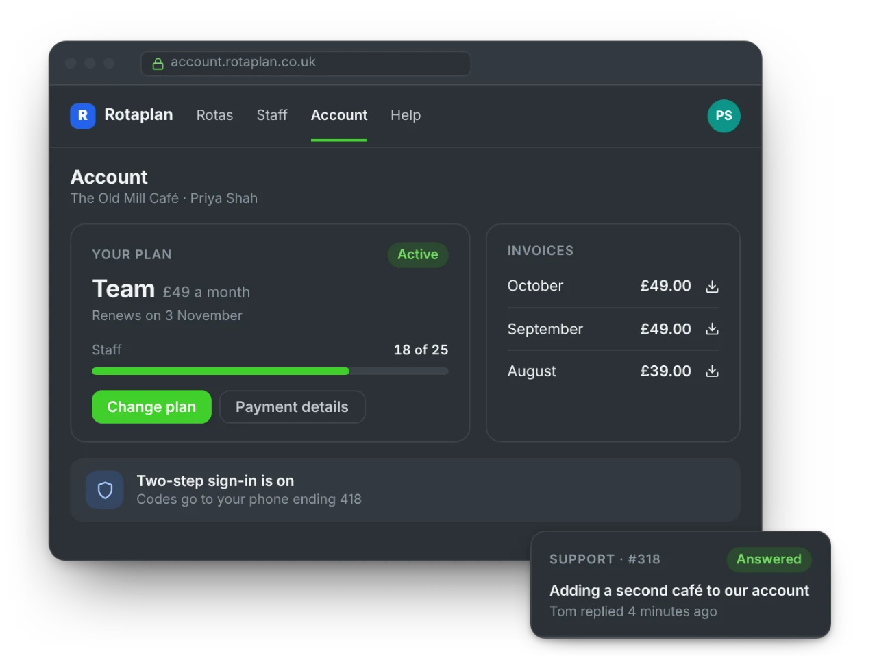
Task: Open the Help tab
Action: click(x=406, y=115)
